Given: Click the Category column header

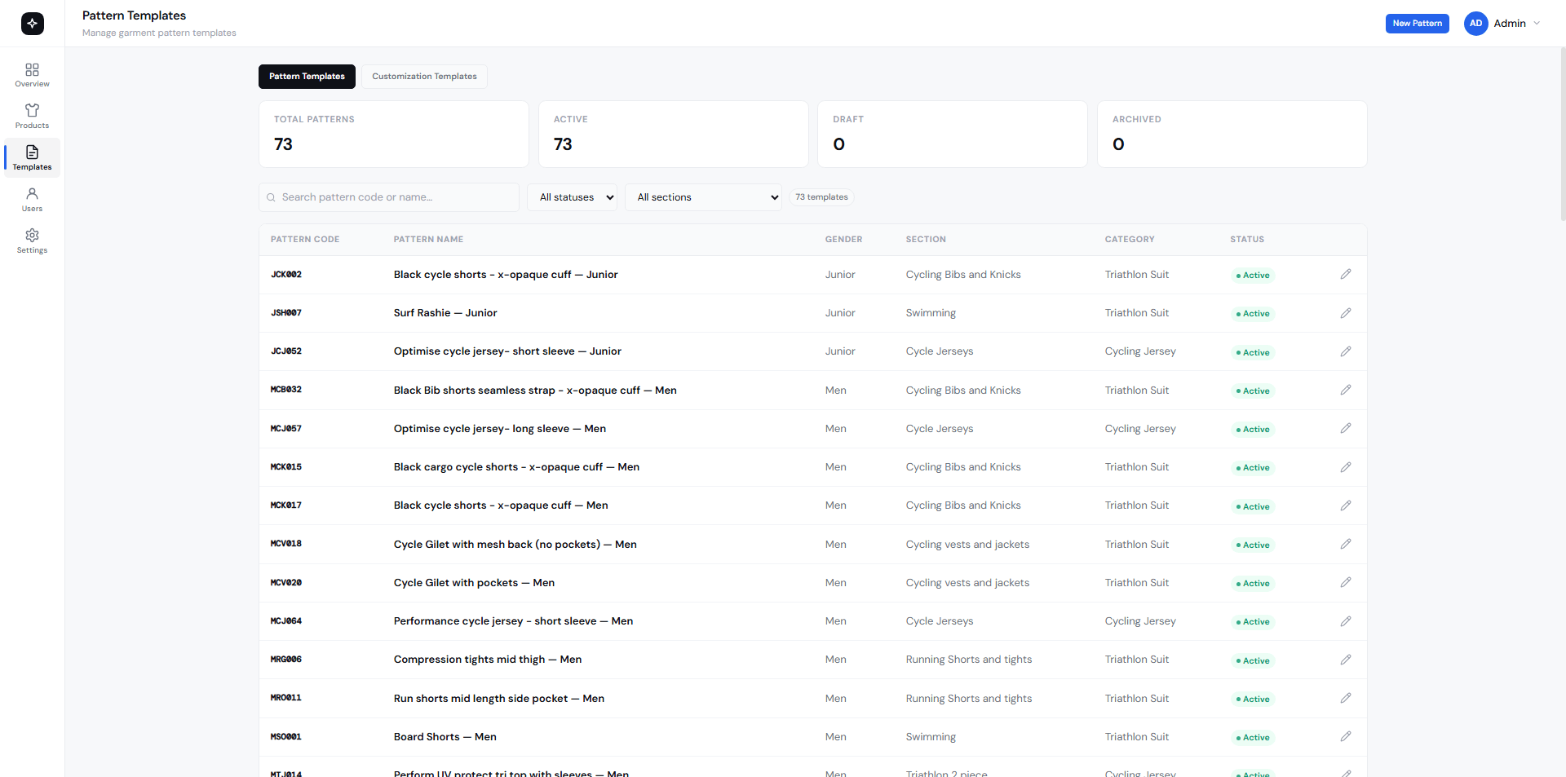Looking at the screenshot, I should point(1130,240).
